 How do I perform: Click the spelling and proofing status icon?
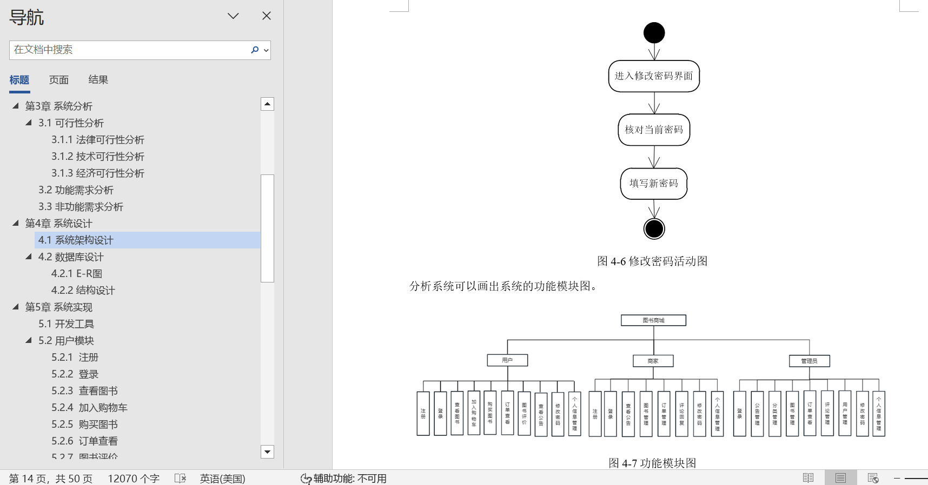tap(181, 478)
